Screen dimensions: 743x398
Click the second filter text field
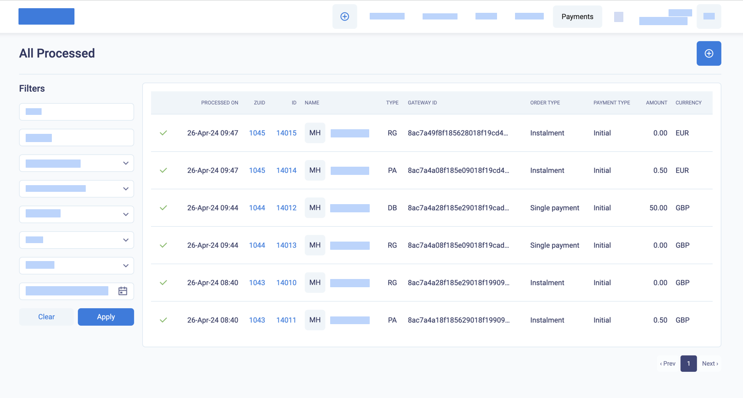click(x=77, y=137)
